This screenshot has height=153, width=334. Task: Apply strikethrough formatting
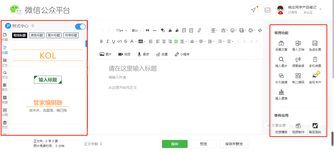click(126, 41)
